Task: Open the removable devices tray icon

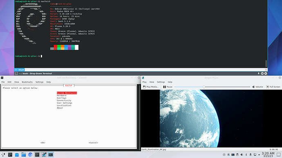Action: click(x=251, y=155)
